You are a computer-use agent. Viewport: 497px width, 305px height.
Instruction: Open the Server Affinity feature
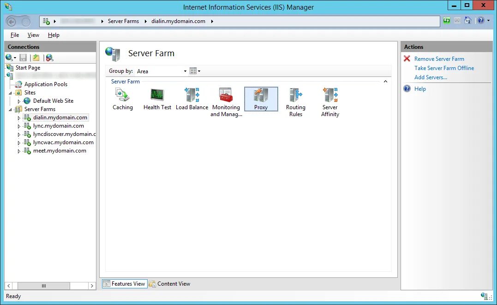(330, 102)
